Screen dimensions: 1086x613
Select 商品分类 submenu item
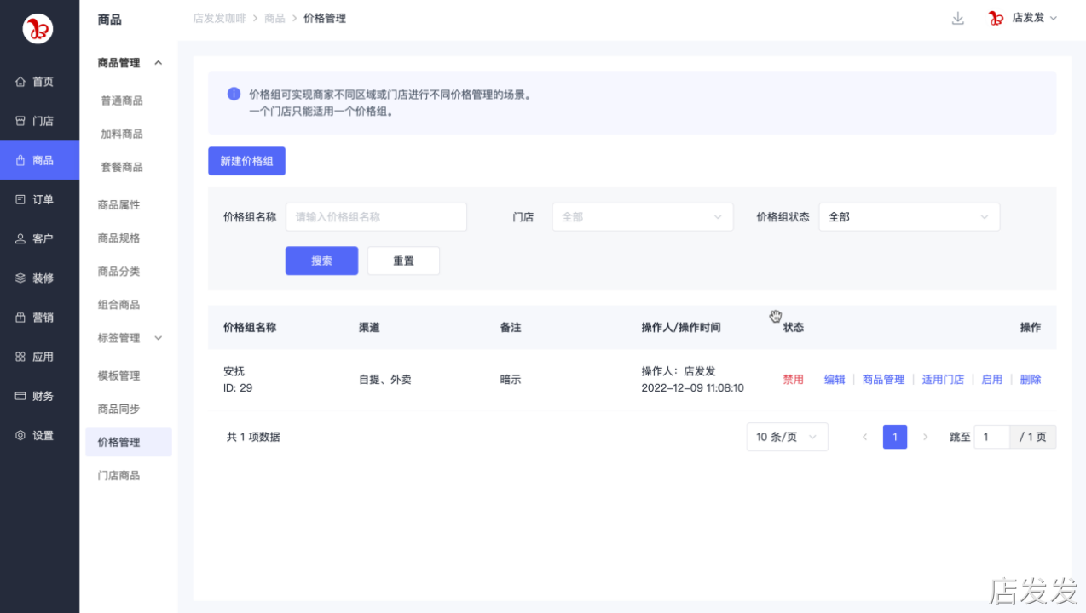[118, 272]
